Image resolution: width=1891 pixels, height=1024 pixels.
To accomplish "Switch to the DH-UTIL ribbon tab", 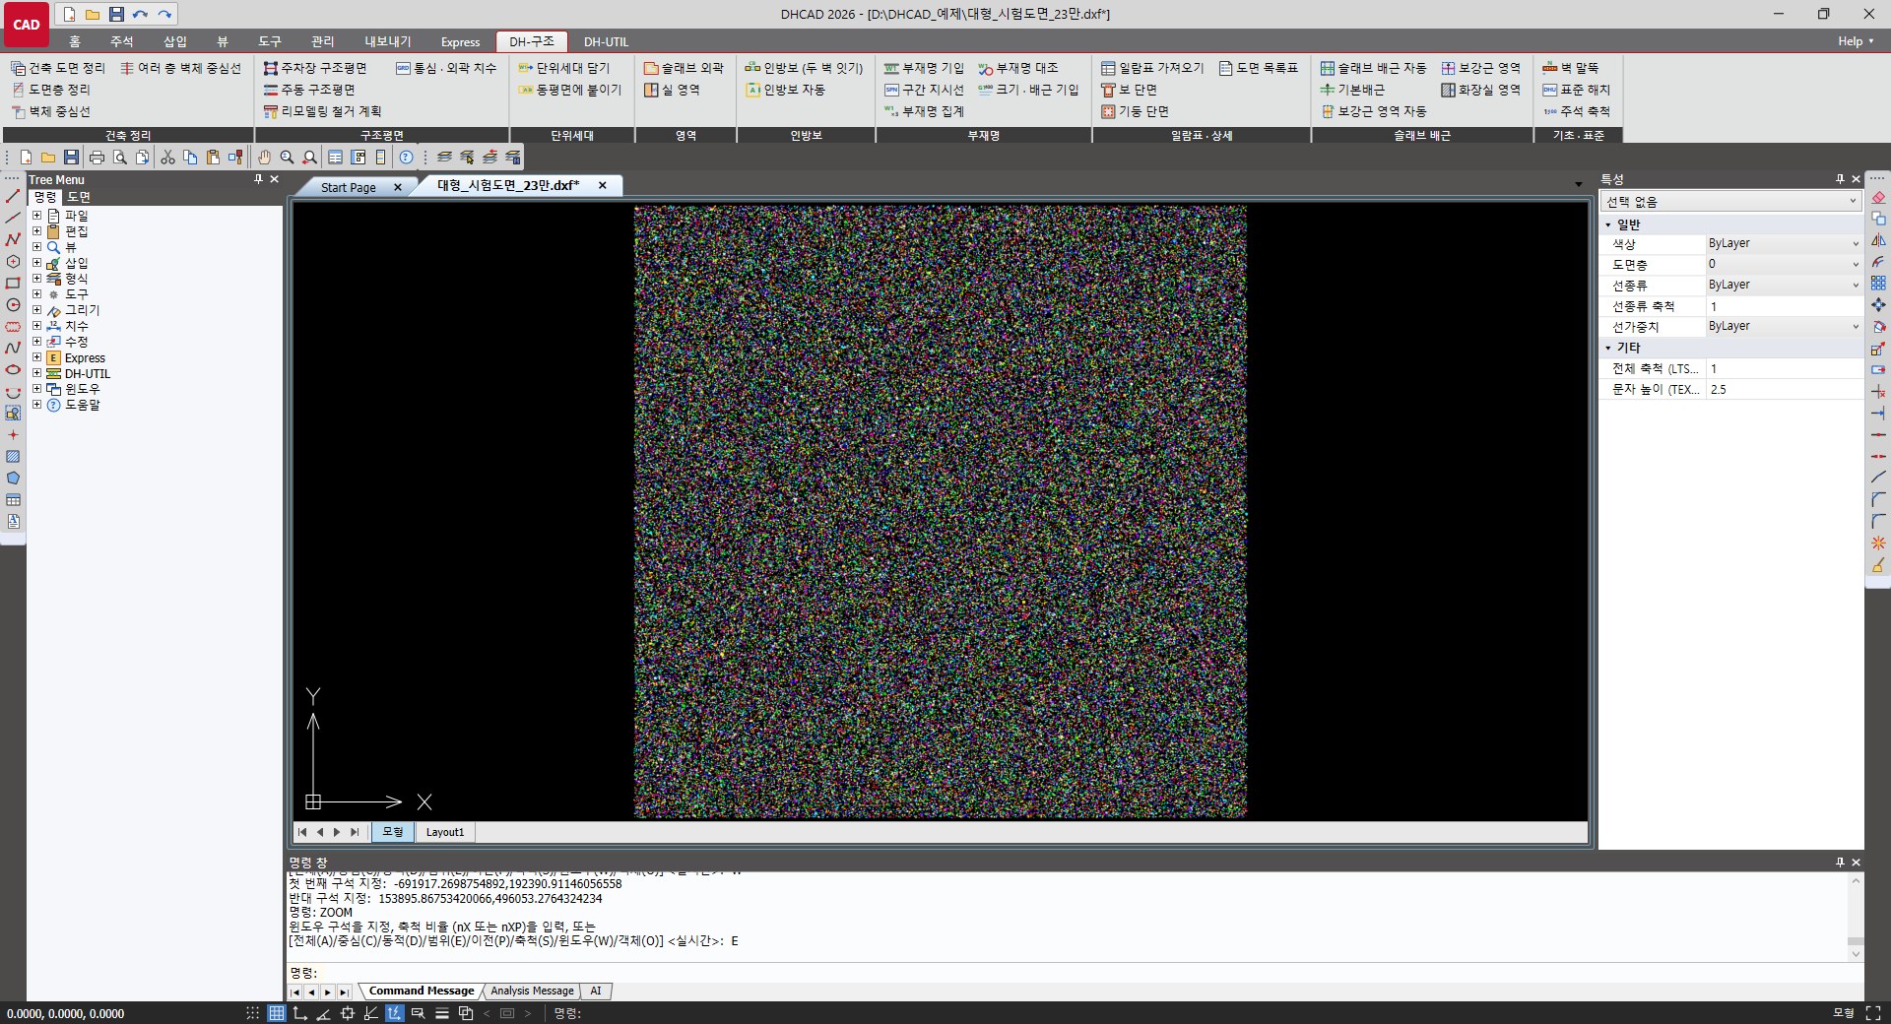I will click(606, 41).
